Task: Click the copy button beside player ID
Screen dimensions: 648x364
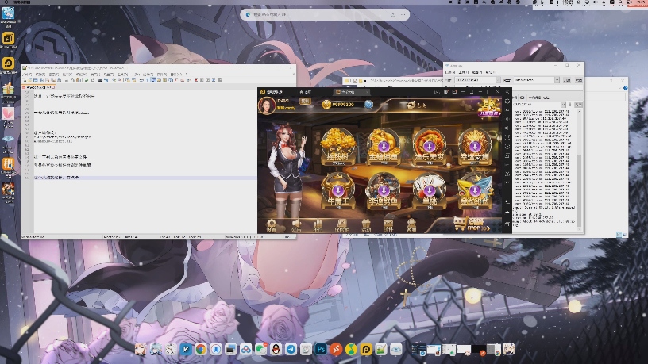Action: pyautogui.click(x=305, y=102)
